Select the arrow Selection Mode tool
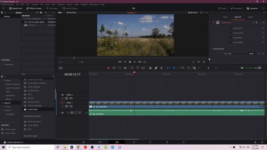The width and height of the screenshot is (267, 150). (108, 68)
